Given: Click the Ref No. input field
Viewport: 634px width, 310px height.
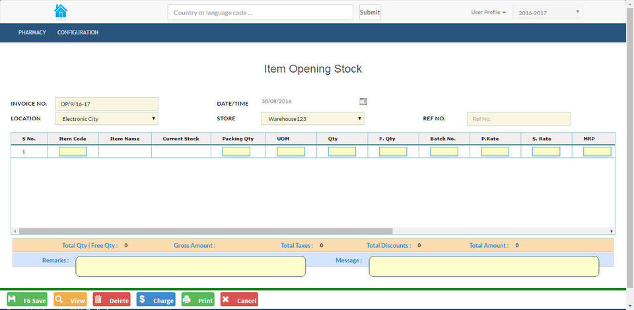Looking at the screenshot, I should (x=519, y=119).
